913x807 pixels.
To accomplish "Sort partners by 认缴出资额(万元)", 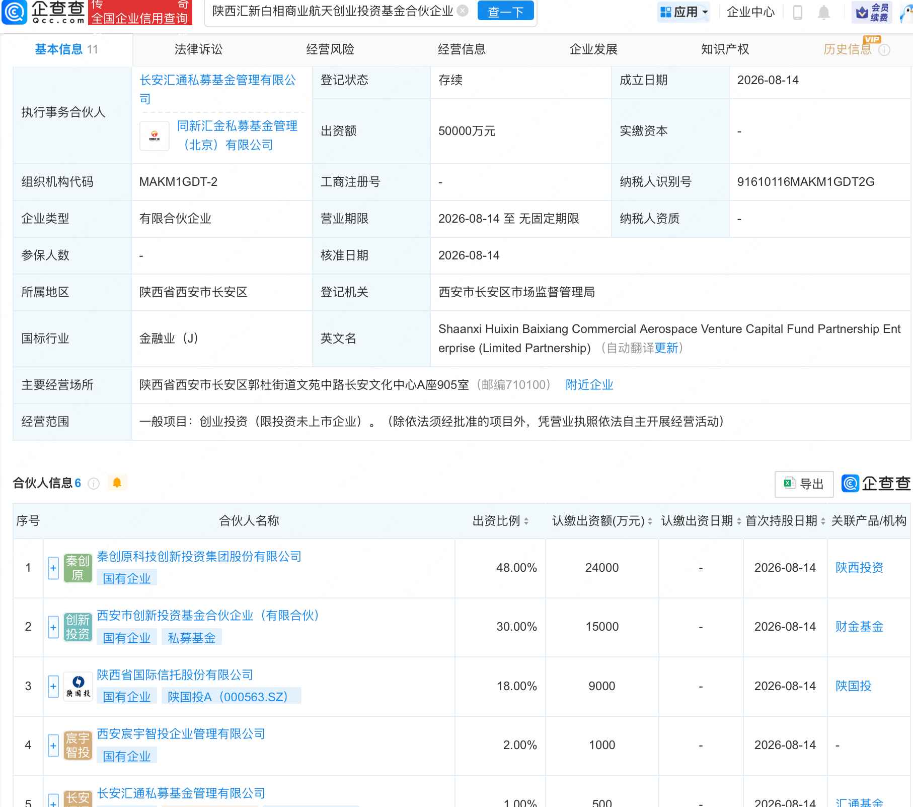I will 650,521.
